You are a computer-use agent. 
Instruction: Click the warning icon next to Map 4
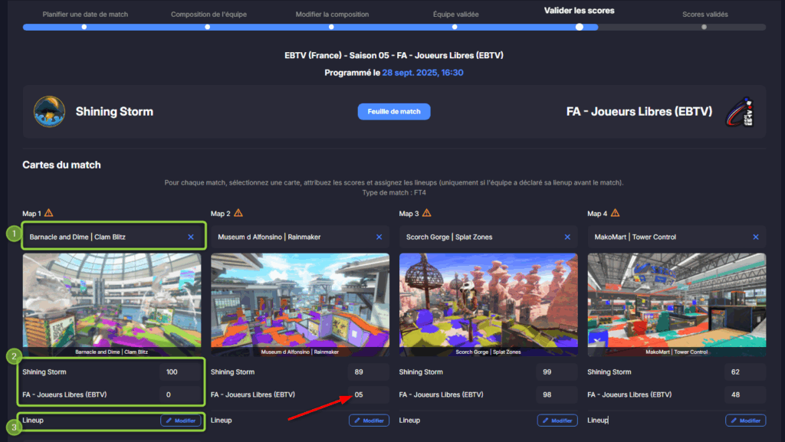point(614,214)
